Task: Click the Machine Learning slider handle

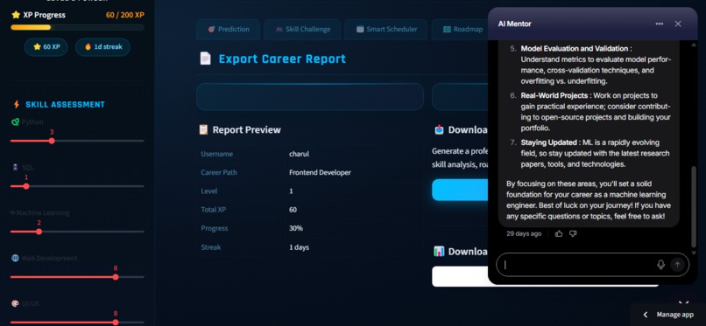Action: tap(39, 232)
